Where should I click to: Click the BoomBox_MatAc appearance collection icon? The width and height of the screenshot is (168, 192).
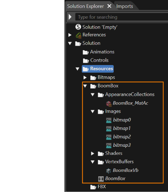[x=109, y=103]
